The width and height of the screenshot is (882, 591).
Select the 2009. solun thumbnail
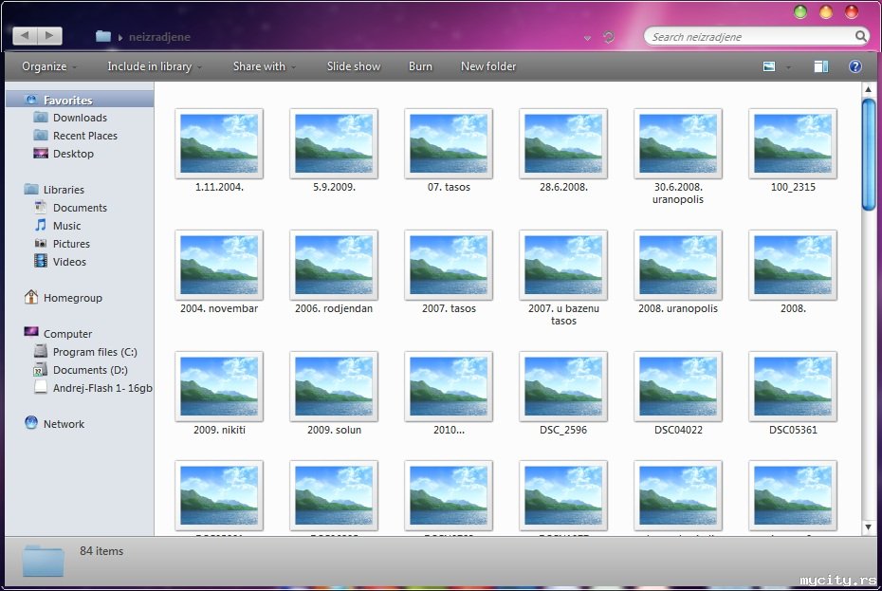click(334, 387)
